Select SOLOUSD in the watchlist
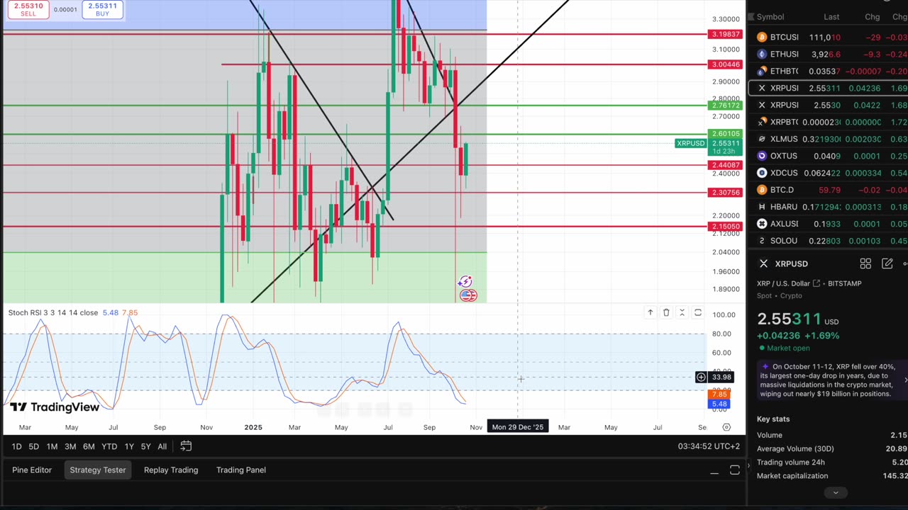908x510 pixels. [828, 241]
